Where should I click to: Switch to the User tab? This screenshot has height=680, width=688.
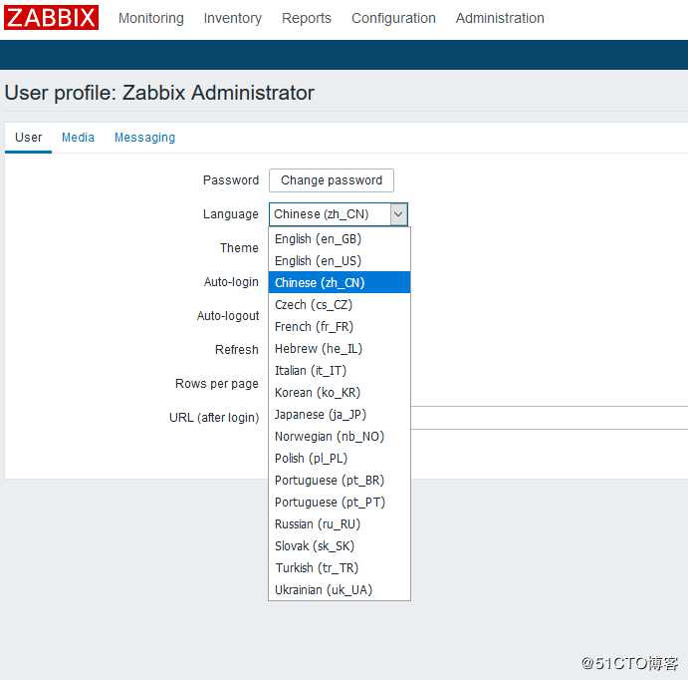[x=29, y=137]
